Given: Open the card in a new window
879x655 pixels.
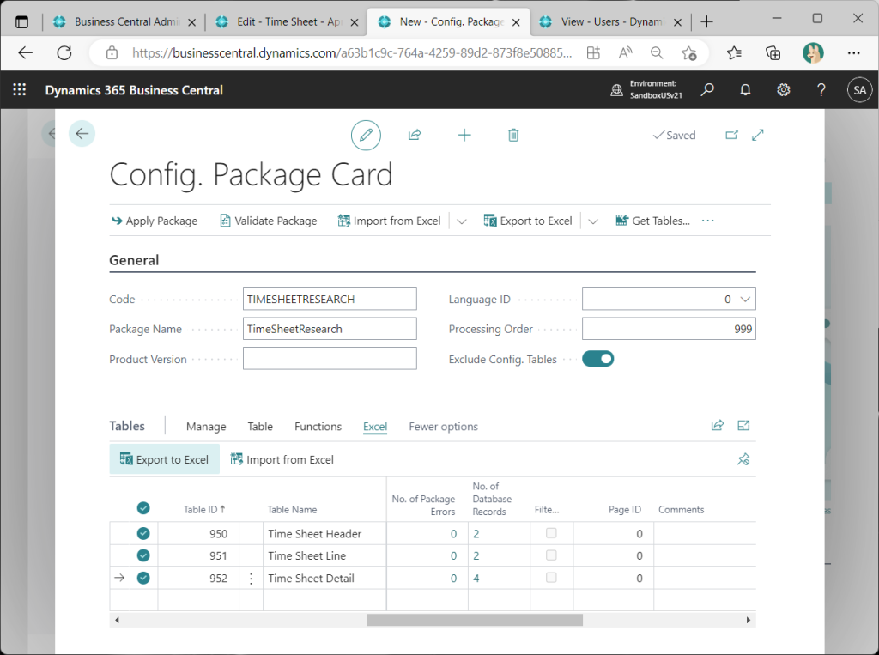Looking at the screenshot, I should pos(731,135).
